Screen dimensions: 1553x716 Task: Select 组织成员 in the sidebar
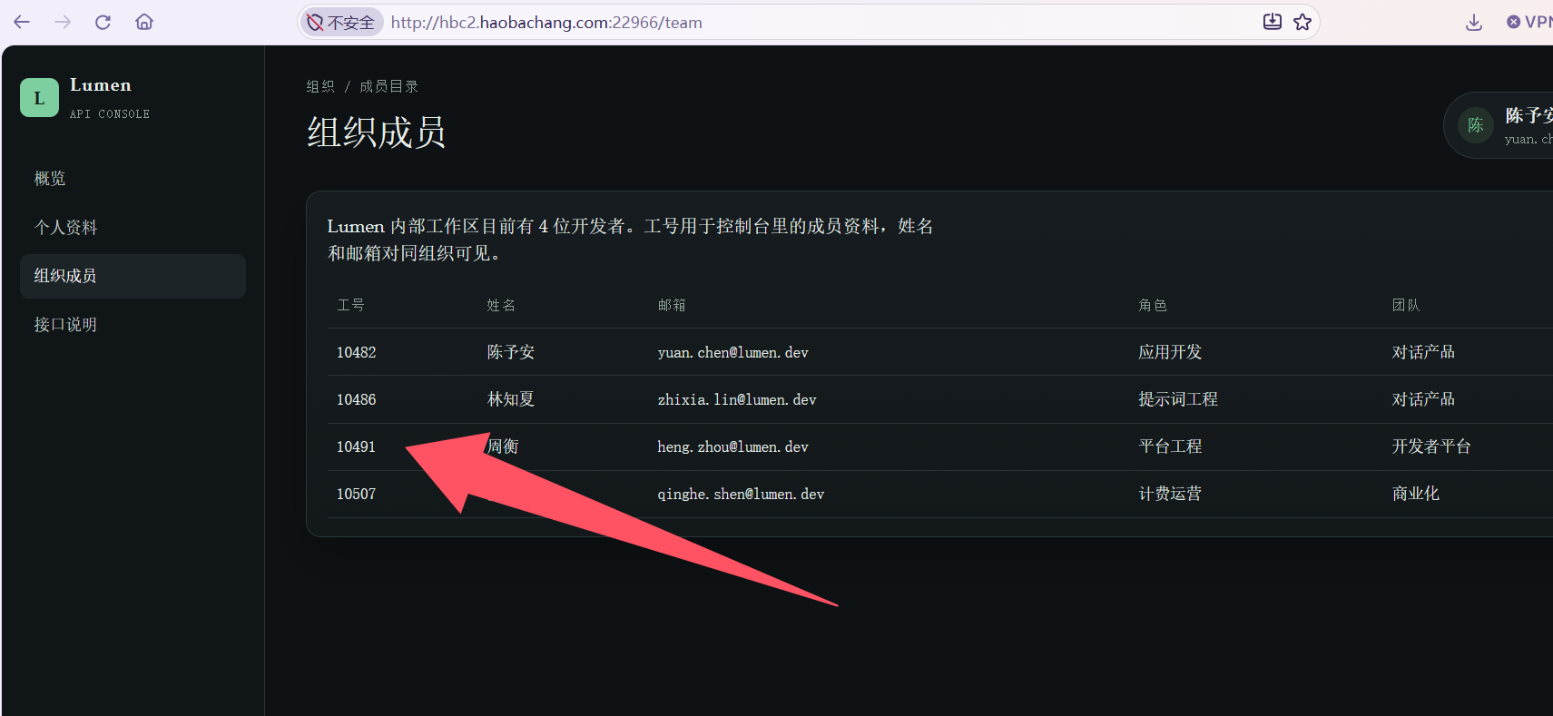133,276
